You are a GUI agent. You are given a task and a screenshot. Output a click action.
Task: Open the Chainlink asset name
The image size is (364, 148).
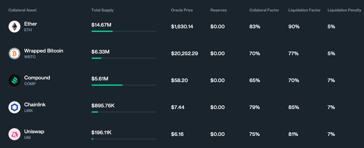35,105
